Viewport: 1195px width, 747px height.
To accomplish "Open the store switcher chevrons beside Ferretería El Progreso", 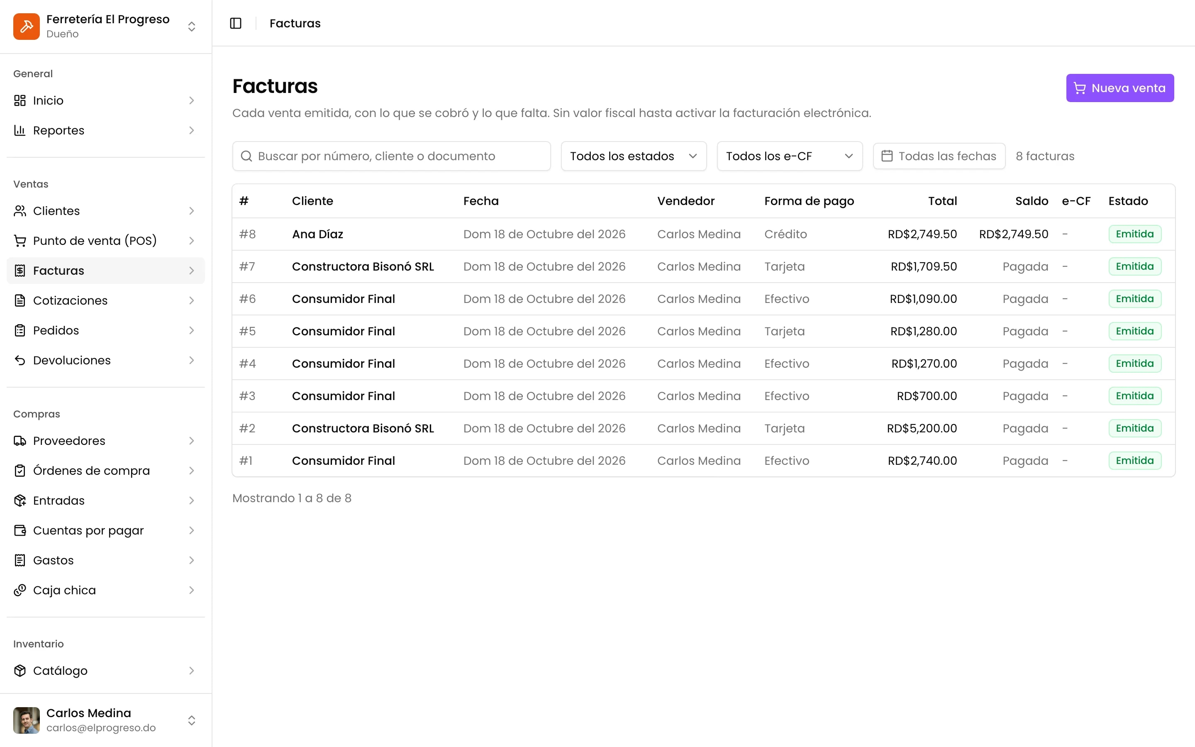I will [192, 26].
